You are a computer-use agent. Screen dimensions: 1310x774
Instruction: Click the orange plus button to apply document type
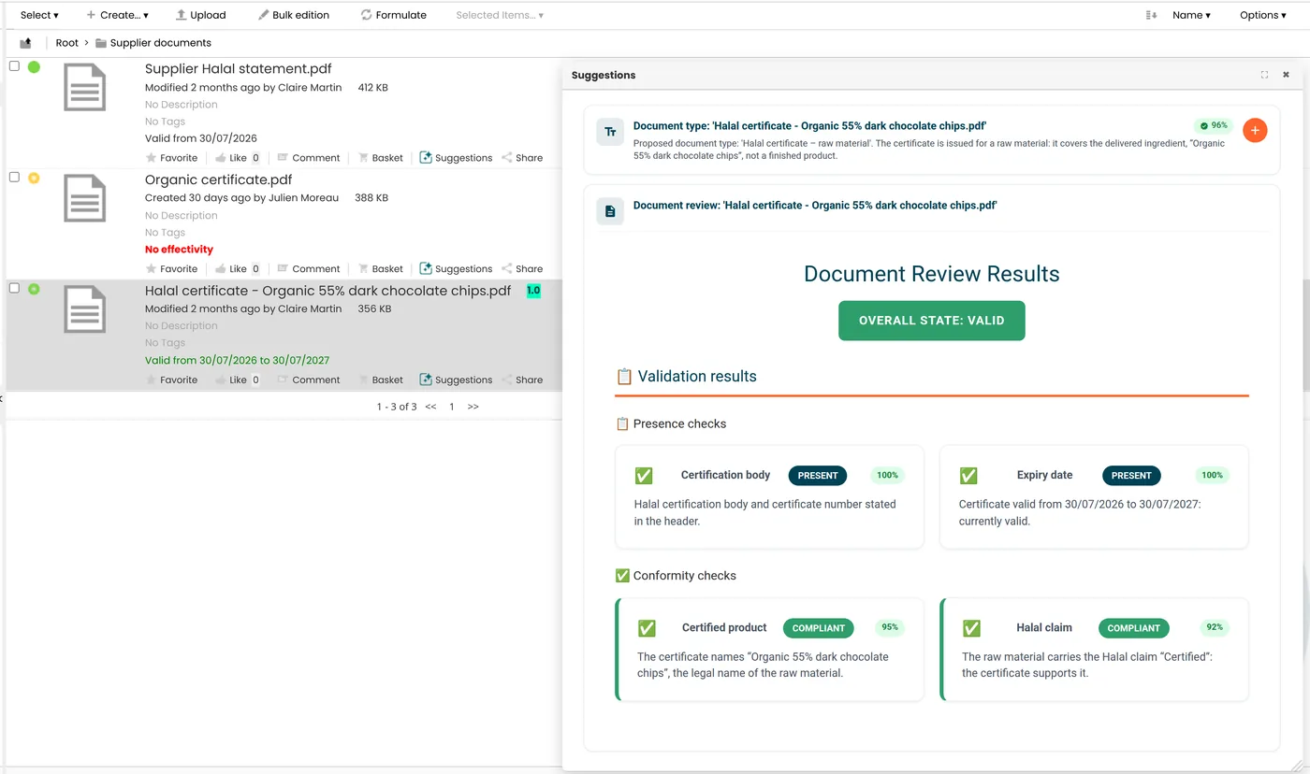click(1255, 131)
